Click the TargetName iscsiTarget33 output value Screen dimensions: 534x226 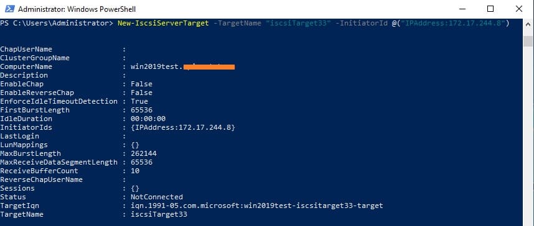[159, 214]
